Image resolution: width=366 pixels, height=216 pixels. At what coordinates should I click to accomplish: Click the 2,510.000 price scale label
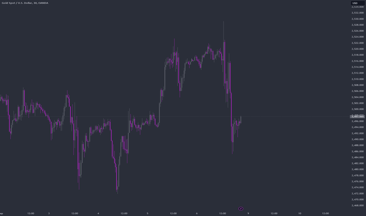click(x=357, y=79)
